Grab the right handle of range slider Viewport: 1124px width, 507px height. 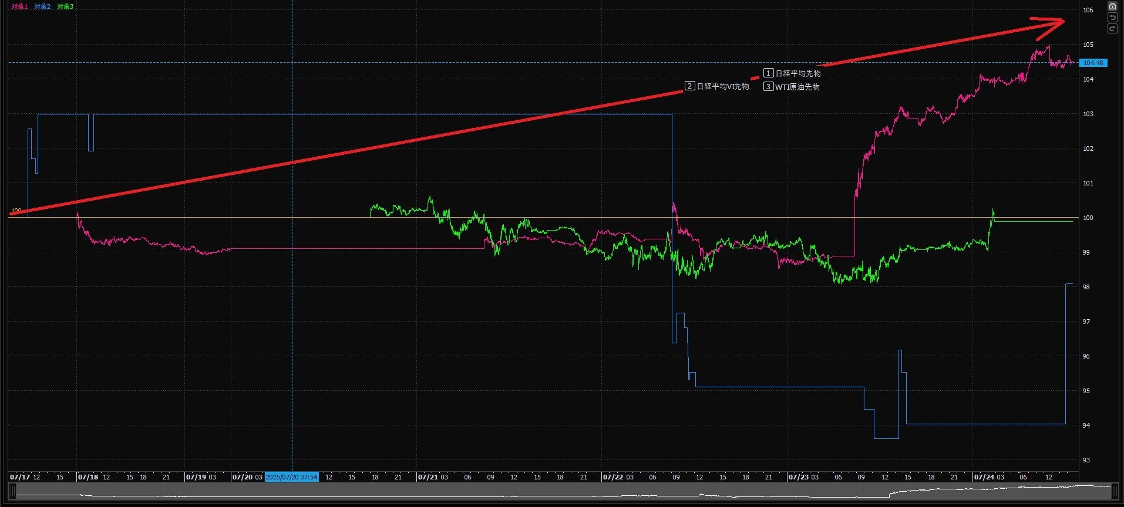point(1115,491)
